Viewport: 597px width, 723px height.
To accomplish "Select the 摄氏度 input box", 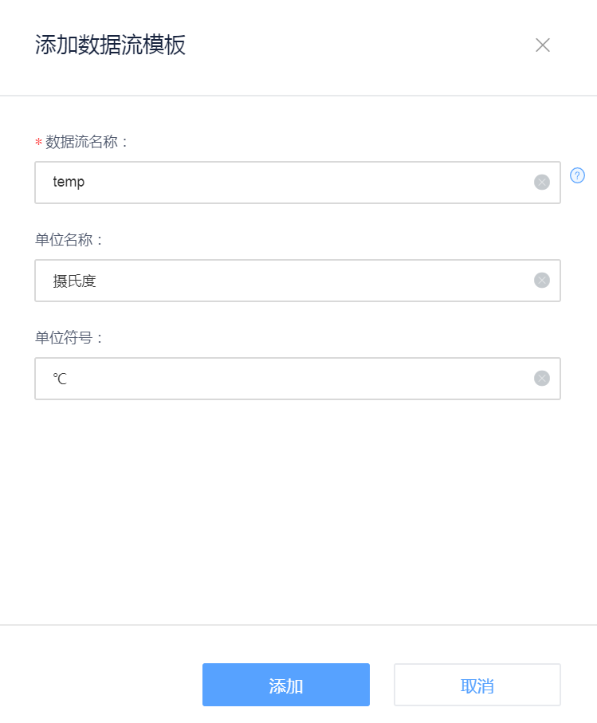I will (239, 281).
